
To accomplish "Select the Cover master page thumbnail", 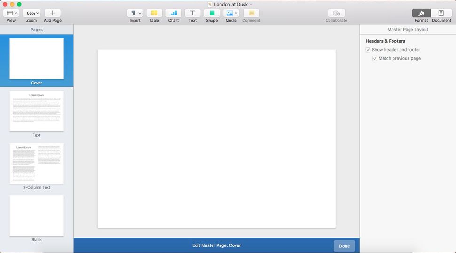I will click(37, 59).
